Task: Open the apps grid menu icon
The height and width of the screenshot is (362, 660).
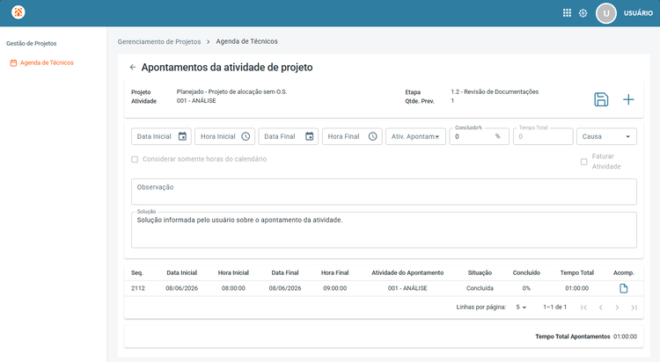Action: point(567,13)
